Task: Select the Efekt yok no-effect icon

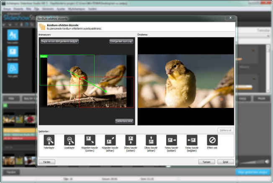Action: point(212,140)
